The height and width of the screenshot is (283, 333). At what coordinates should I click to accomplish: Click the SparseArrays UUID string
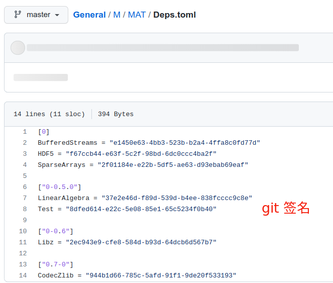tap(173, 165)
